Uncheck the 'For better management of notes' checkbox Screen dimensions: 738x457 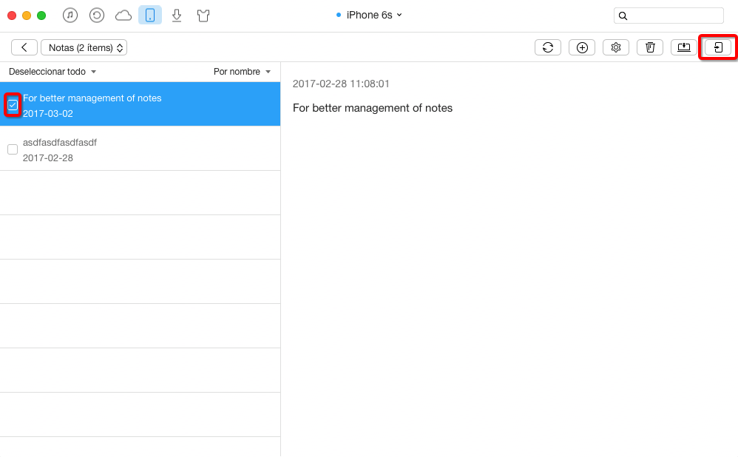coord(13,105)
